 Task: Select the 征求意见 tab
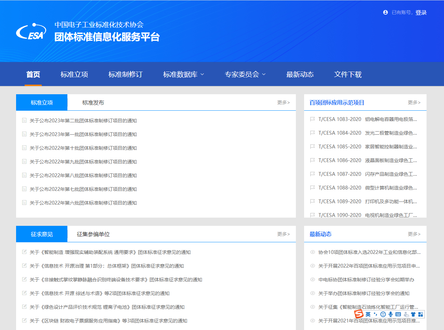[x=42, y=234]
